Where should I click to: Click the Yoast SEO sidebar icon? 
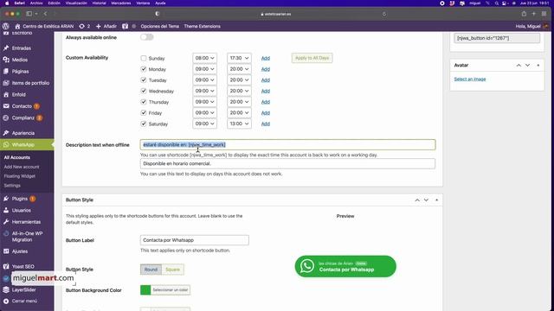pos(6,266)
